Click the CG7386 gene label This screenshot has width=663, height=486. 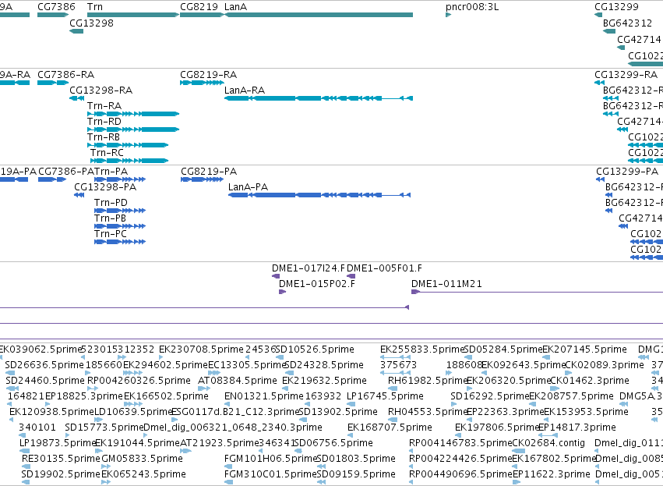tap(56, 7)
